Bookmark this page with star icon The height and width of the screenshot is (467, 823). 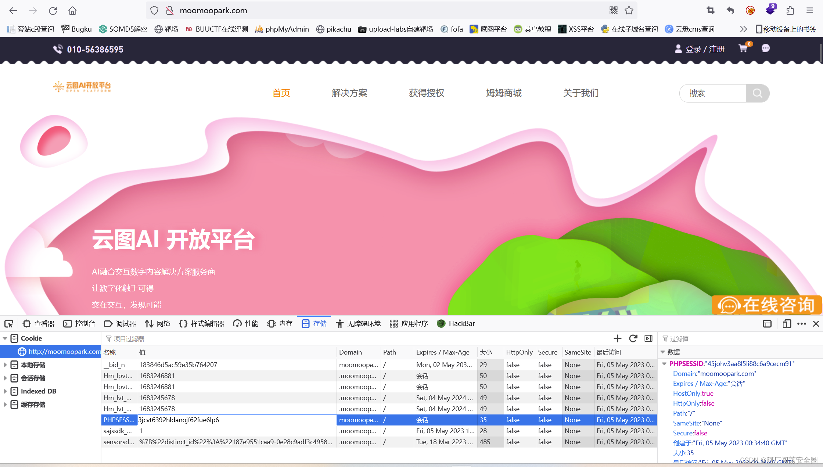tap(629, 11)
